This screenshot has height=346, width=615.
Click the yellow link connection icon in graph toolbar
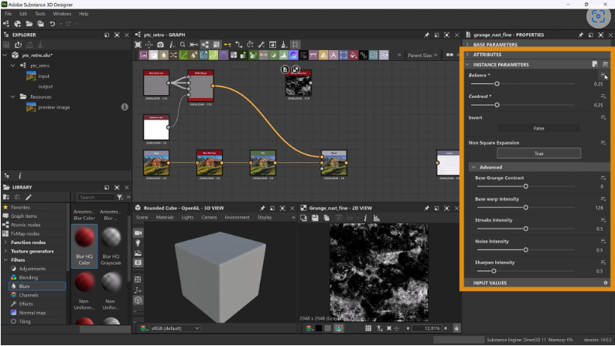point(227,45)
